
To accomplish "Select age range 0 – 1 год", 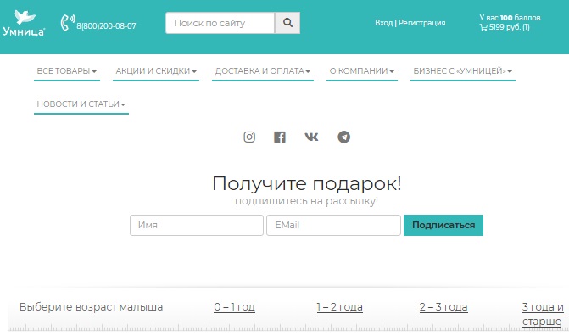I will tap(234, 307).
